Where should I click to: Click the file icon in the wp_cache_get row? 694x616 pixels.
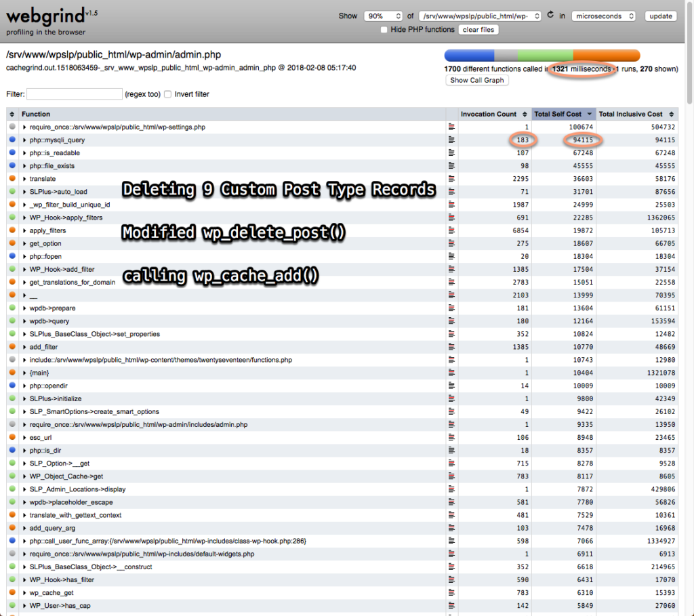tap(451, 593)
